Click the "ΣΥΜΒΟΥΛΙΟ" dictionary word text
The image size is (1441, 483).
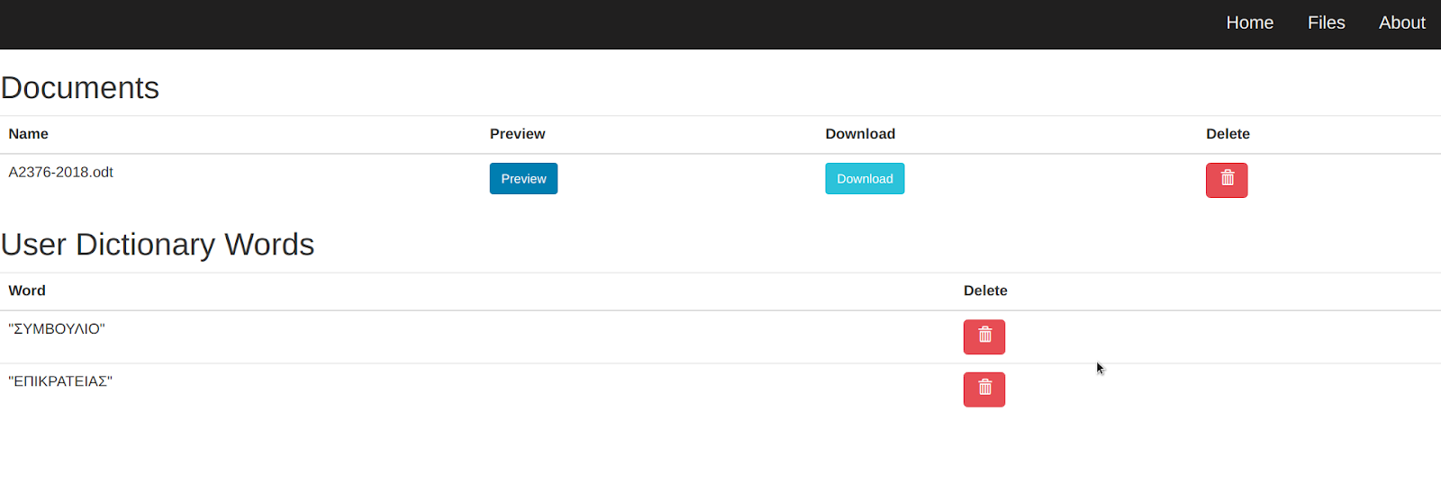[57, 328]
